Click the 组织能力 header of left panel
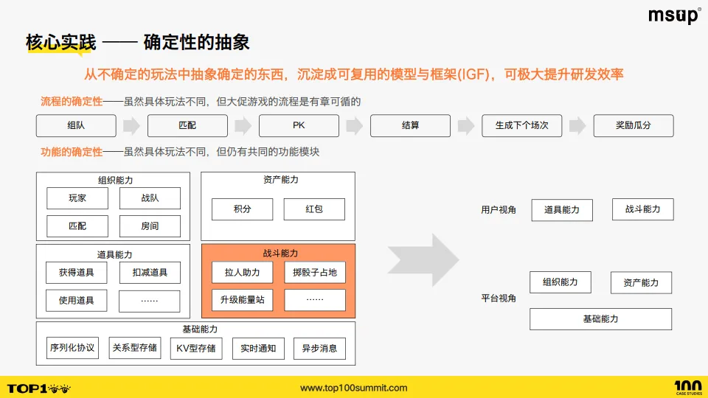This screenshot has width=708, height=398. pos(115,180)
